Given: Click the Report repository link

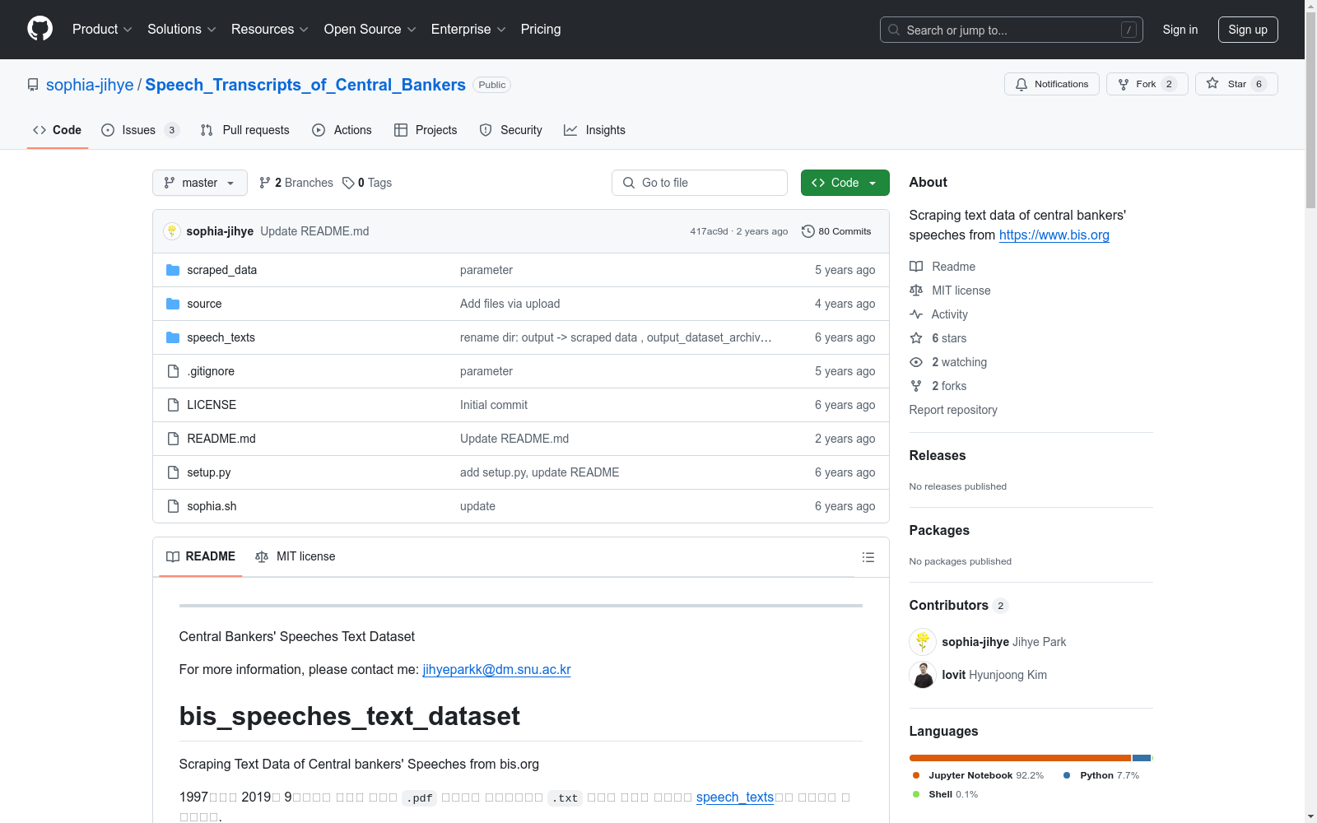Looking at the screenshot, I should [x=953, y=410].
